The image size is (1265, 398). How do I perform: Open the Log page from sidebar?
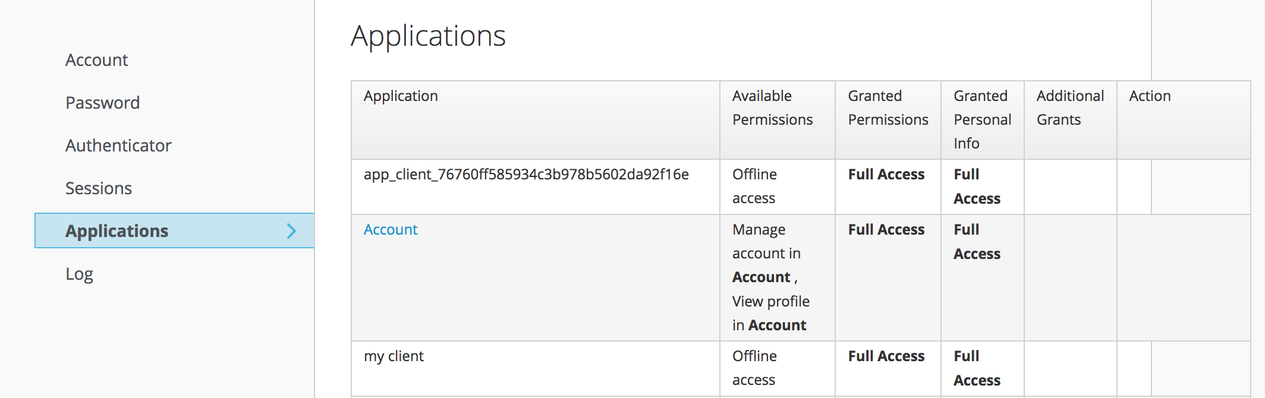(x=79, y=274)
